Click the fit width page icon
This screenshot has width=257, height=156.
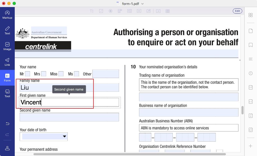(250, 102)
